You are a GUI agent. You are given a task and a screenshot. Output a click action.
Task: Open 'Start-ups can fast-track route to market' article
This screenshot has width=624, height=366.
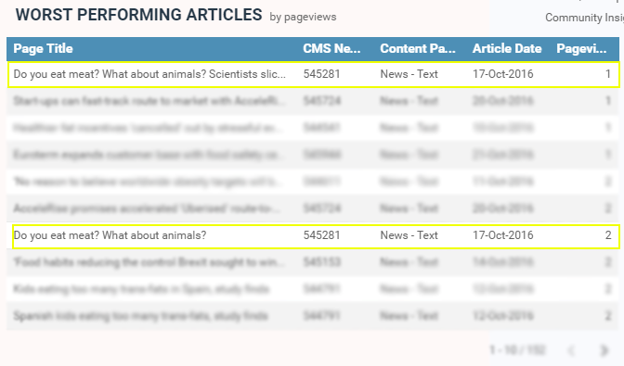click(149, 101)
